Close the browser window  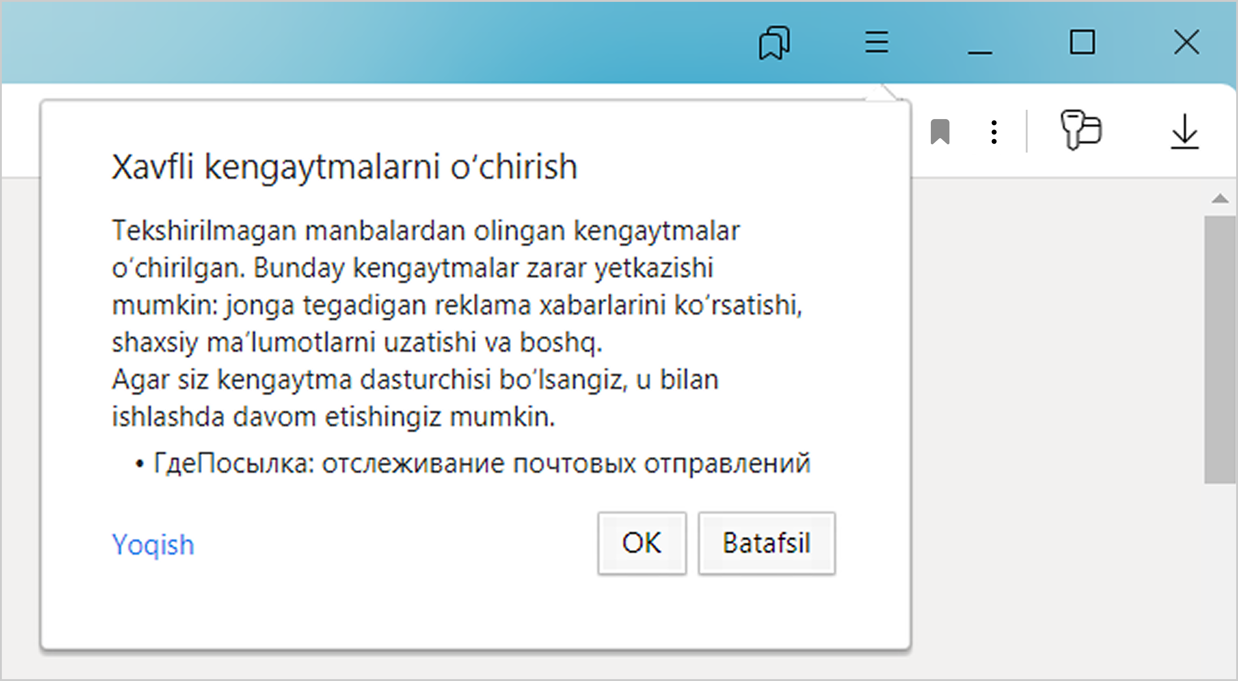click(1186, 42)
